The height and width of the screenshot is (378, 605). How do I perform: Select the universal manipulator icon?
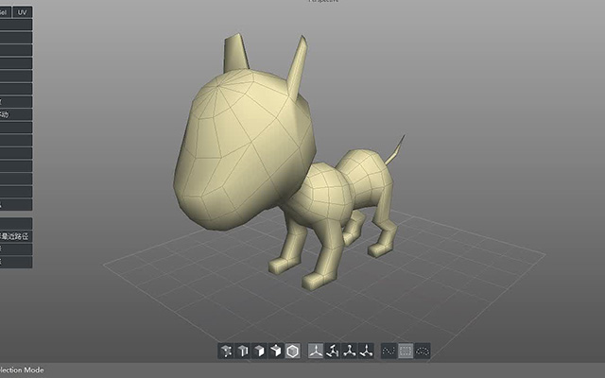(366, 351)
